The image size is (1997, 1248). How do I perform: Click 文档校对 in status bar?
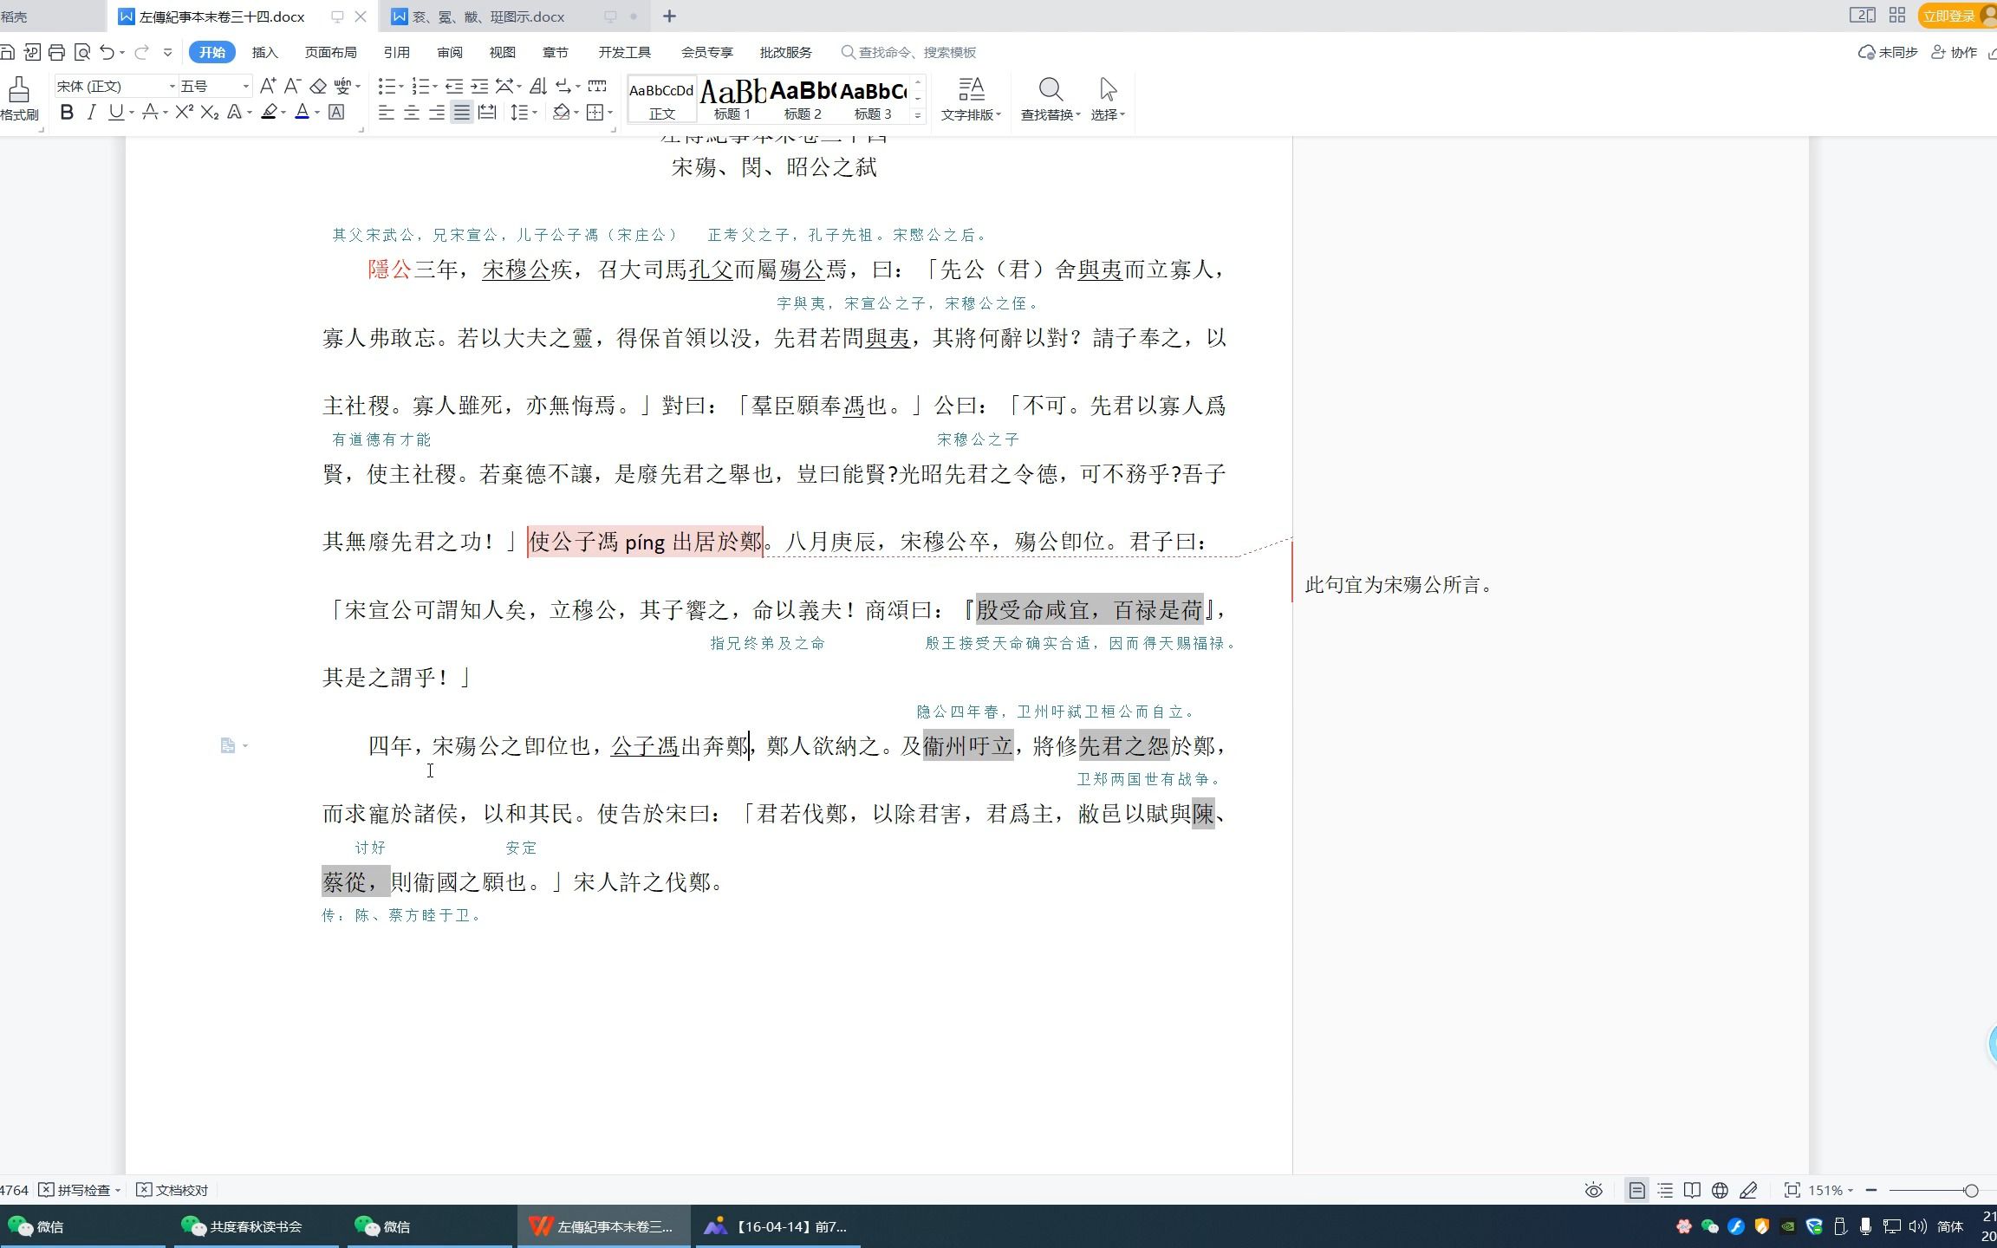pyautogui.click(x=172, y=1190)
